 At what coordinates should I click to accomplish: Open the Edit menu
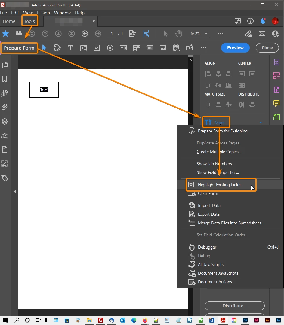(x=15, y=13)
